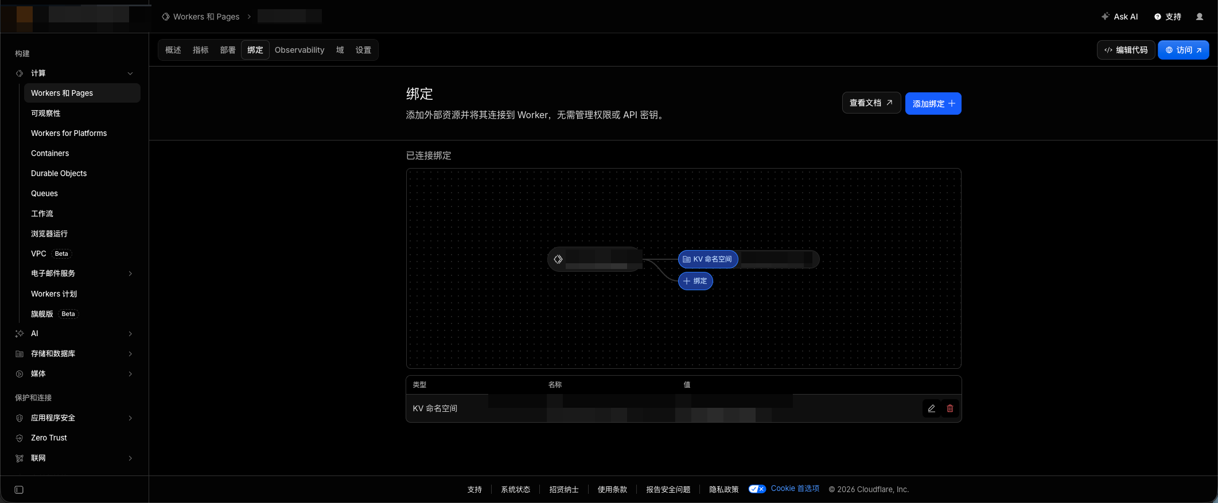
Task: Click the KV 命名空间 node in diagram
Action: tap(708, 259)
